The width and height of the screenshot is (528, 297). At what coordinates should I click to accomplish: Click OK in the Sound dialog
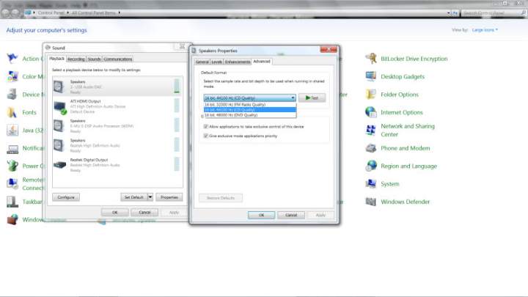click(115, 212)
